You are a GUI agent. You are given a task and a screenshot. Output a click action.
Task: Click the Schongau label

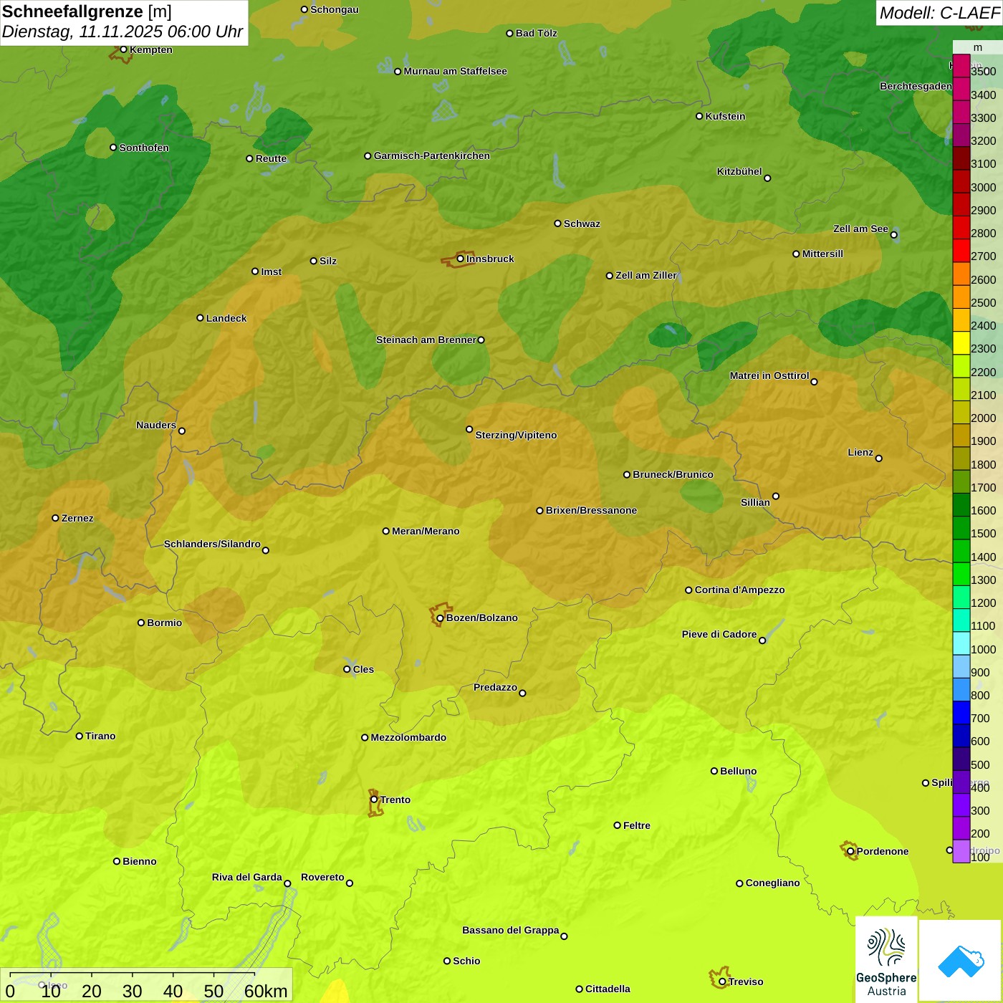pos(335,9)
